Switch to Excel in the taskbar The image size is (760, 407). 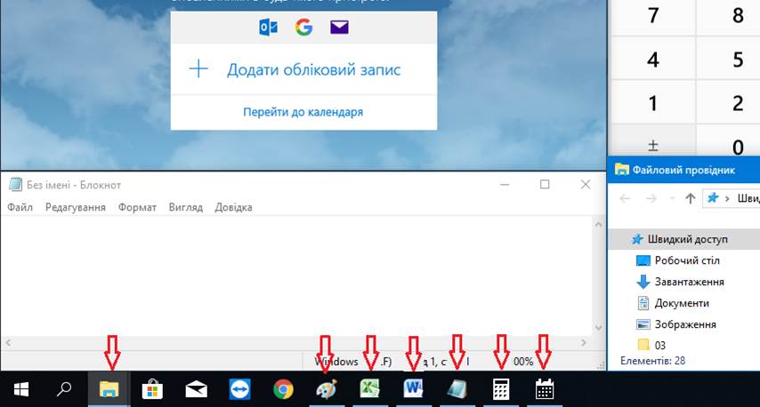370,389
